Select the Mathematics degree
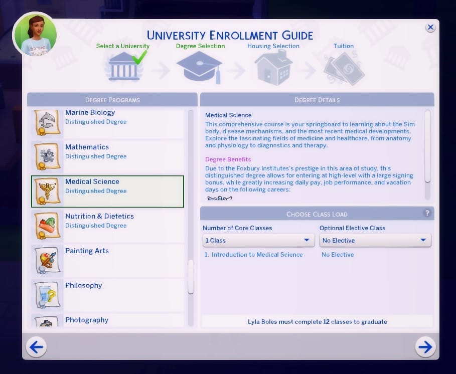The height and width of the screenshot is (374, 456). pyautogui.click(x=107, y=157)
